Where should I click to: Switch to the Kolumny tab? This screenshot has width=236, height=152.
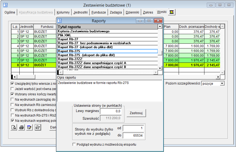coord(63,12)
